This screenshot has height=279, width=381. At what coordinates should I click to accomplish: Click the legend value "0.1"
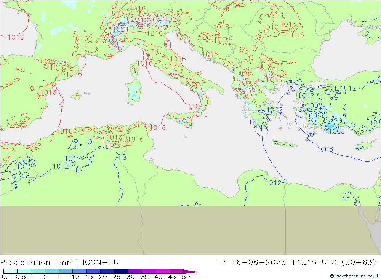tap(6, 277)
